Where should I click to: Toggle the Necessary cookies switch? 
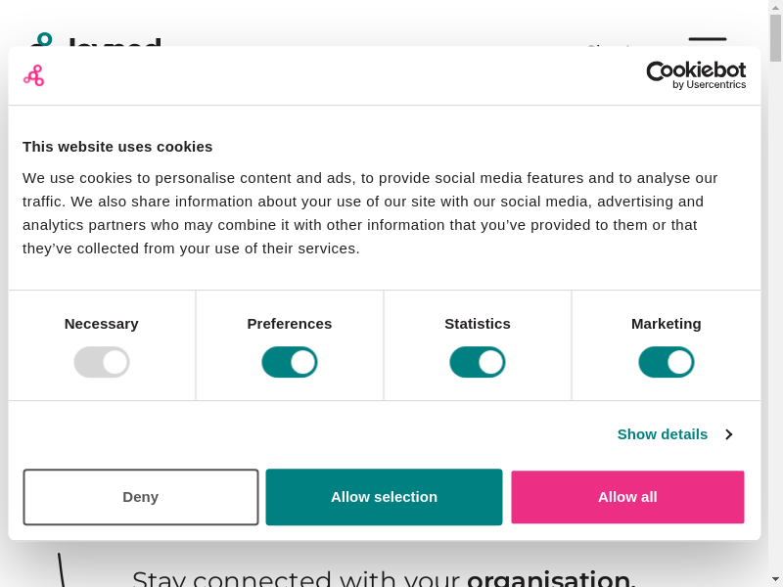click(102, 362)
